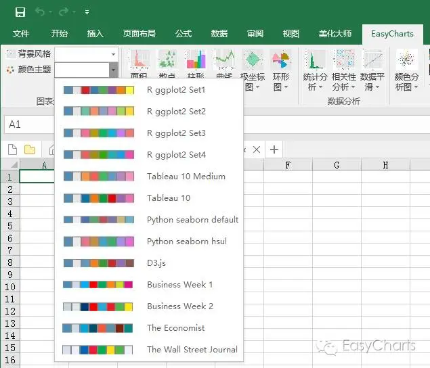Select row 8 header
Image resolution: width=430 pixels, height=368 pixels.
10,262
